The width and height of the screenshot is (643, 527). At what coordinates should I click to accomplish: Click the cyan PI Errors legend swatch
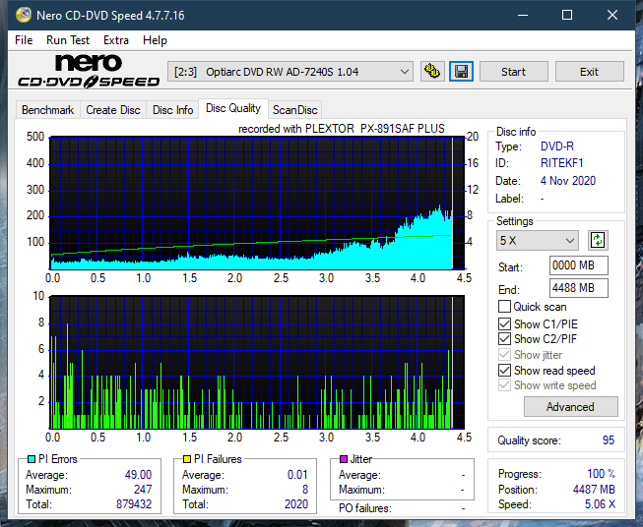[32, 459]
